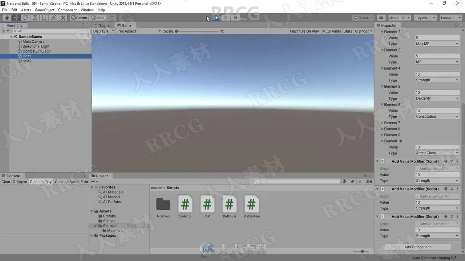Image resolution: width=465 pixels, height=261 pixels.
Task: Toggle Clear on Build in Console
Action: pyautogui.click(x=66, y=182)
